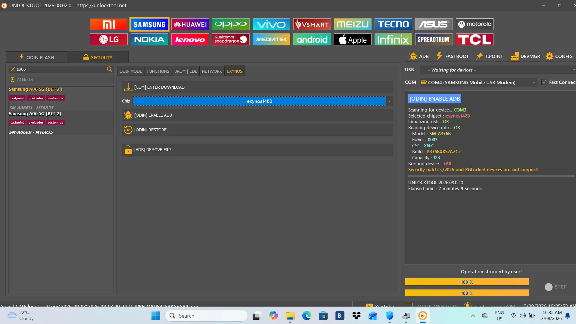Switch to the ODIN FLASH tab

[36, 57]
